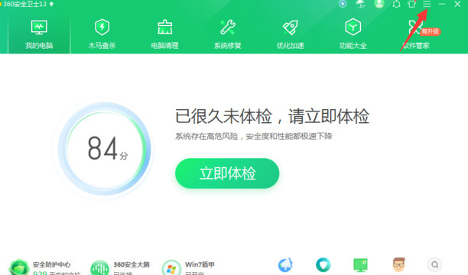Click the skin shirt icon
Screen dimensions: 468x275
point(411,4)
